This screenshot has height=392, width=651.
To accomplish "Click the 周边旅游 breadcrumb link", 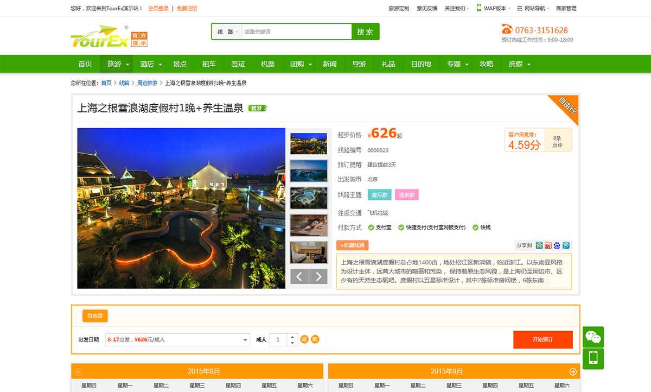I will tap(147, 83).
